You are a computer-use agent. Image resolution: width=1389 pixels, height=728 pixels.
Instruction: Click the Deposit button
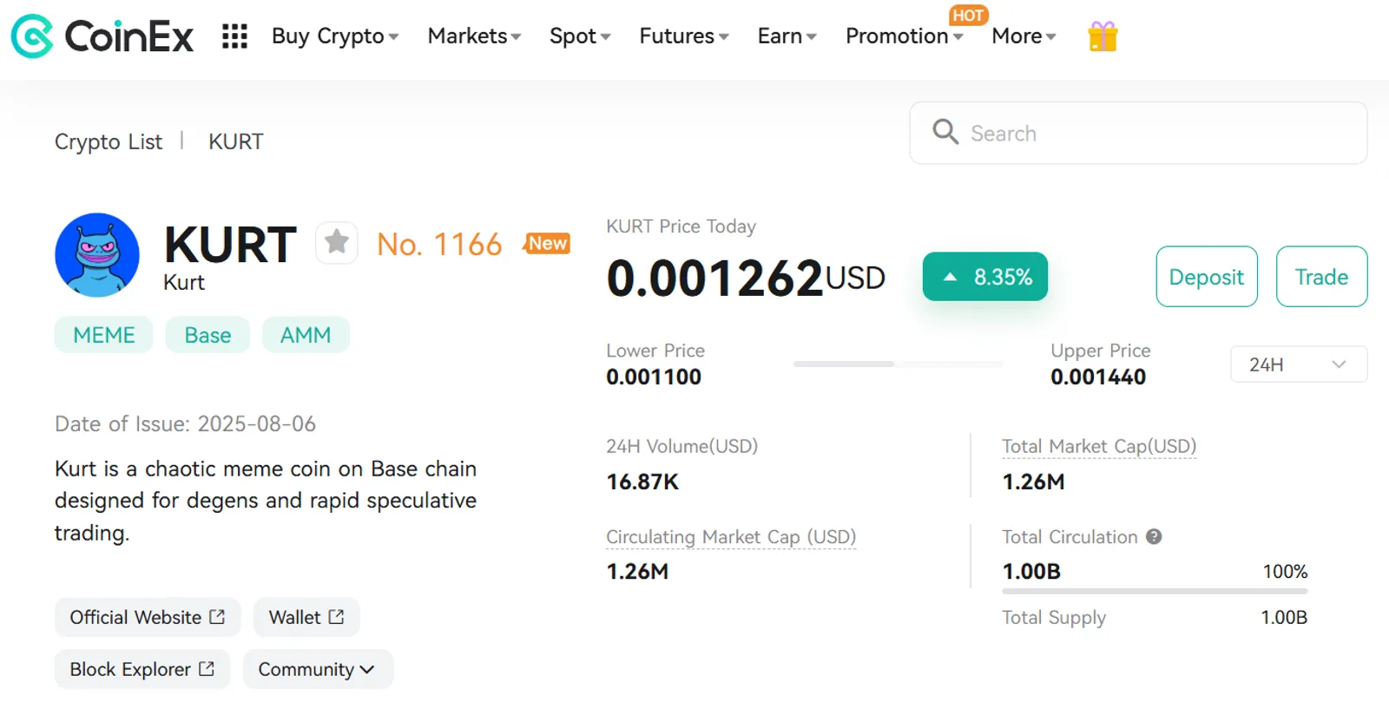pos(1207,277)
